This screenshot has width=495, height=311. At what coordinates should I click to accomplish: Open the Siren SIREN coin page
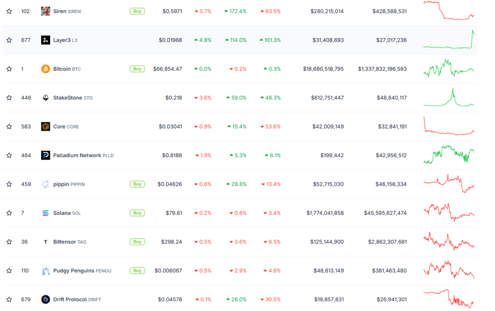67,11
